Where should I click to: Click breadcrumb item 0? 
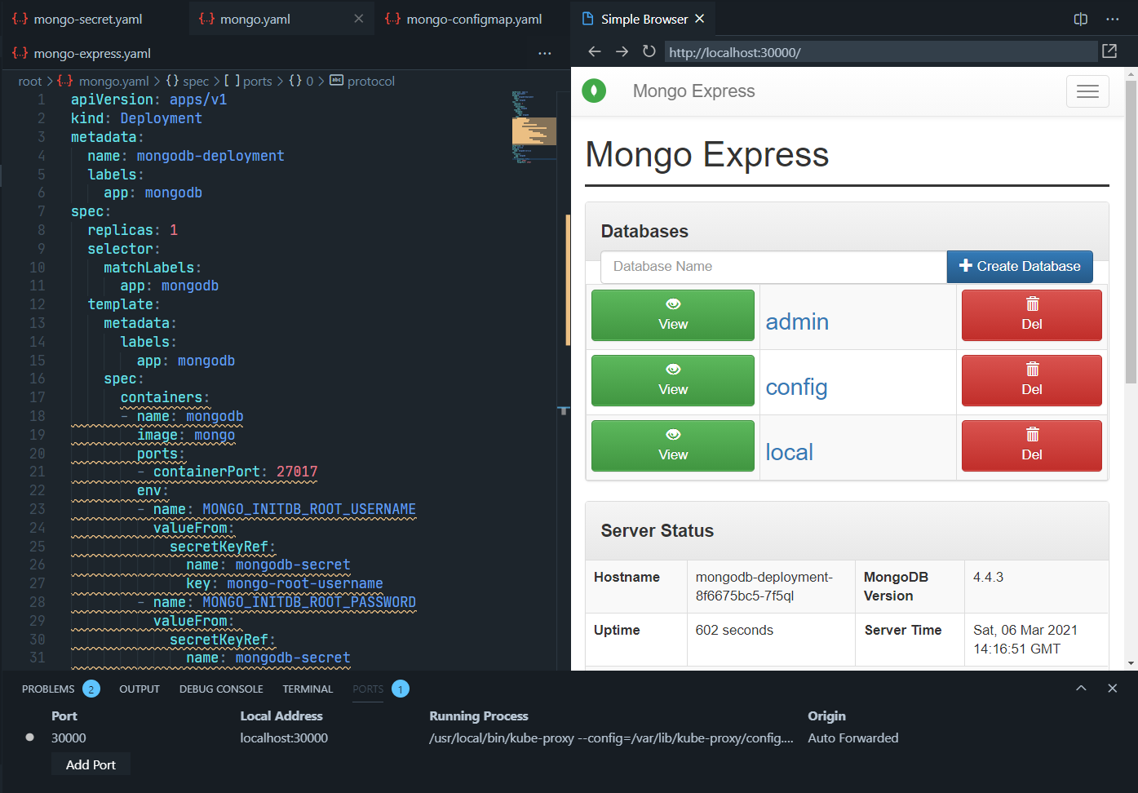point(309,82)
